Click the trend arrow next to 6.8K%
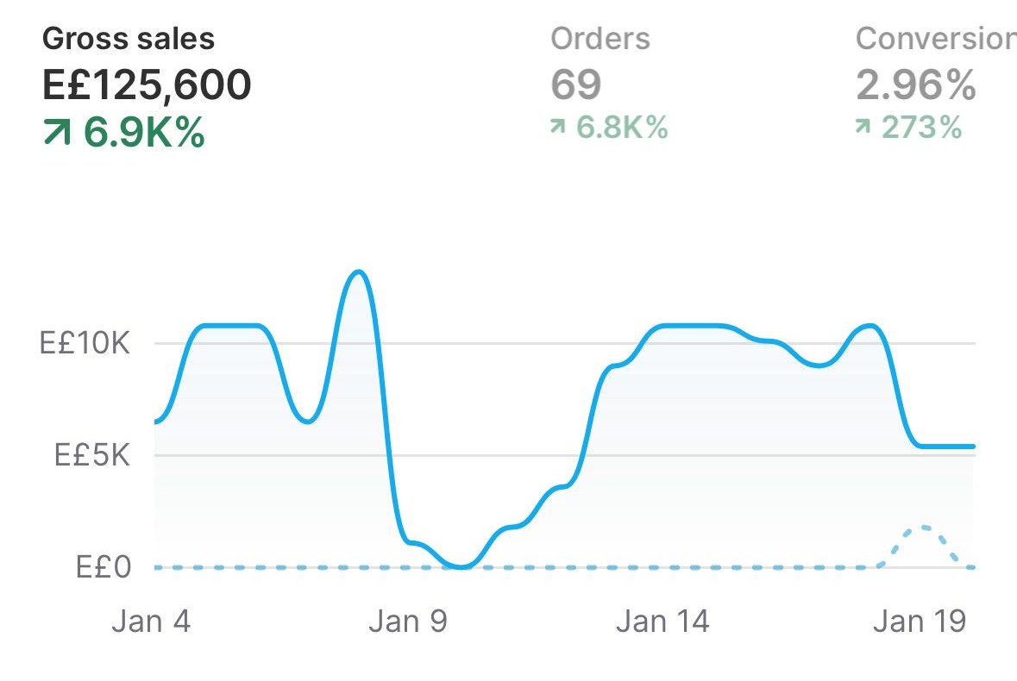The image size is (1017, 681). click(559, 128)
